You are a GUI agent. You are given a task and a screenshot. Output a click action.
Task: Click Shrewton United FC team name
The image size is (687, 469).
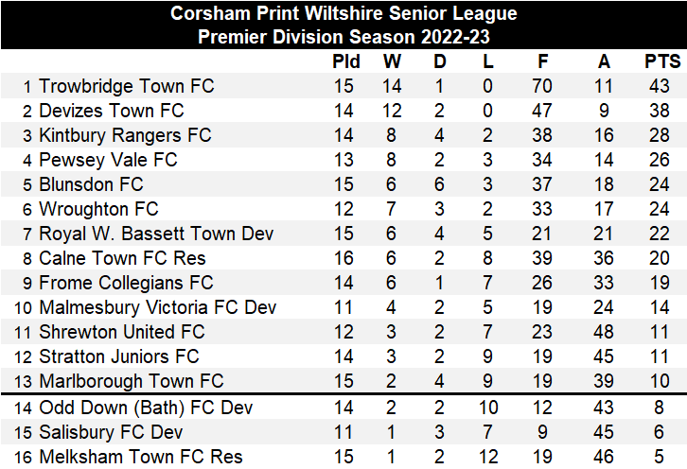point(121,332)
